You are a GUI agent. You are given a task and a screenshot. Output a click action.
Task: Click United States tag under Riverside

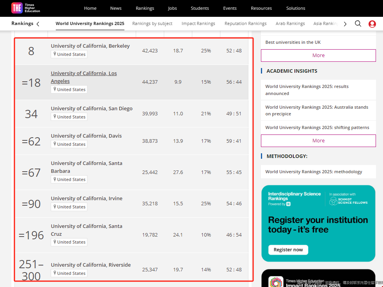[x=69, y=273]
